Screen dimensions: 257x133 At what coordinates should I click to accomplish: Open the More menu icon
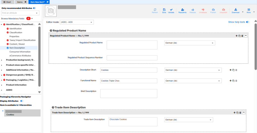pos(249,10)
